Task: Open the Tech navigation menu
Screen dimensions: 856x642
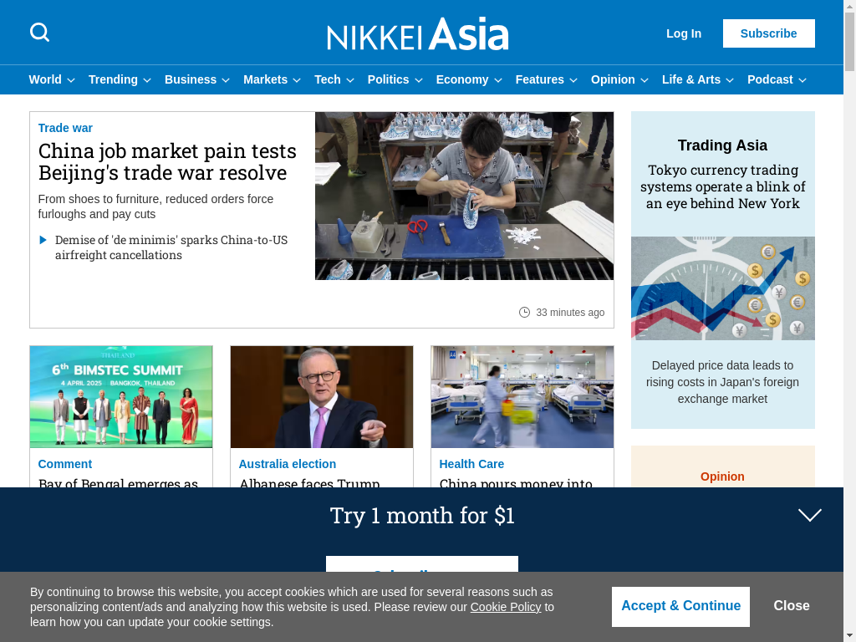Action: [x=334, y=79]
